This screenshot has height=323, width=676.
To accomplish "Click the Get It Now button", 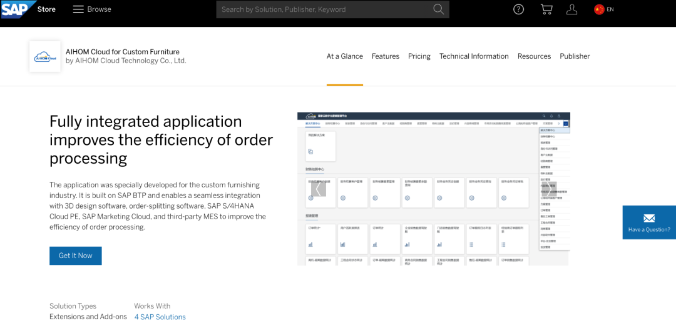I will tap(76, 256).
